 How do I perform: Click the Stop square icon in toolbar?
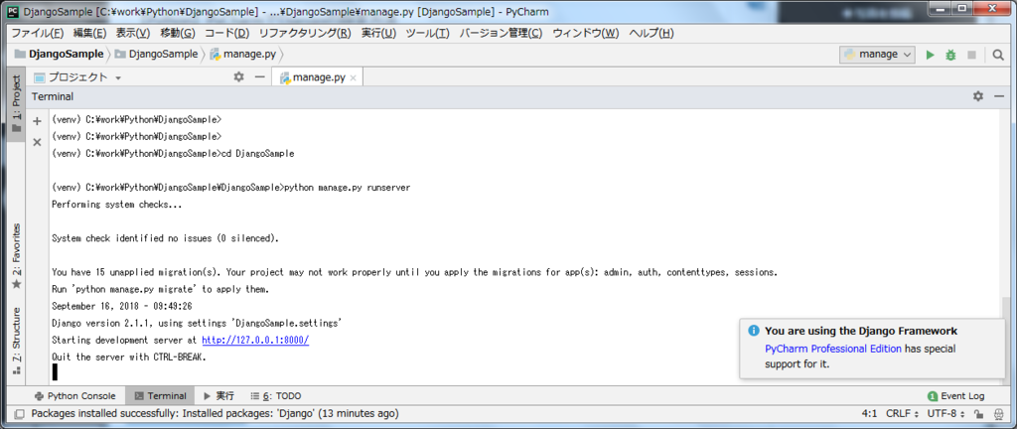pyautogui.click(x=971, y=55)
